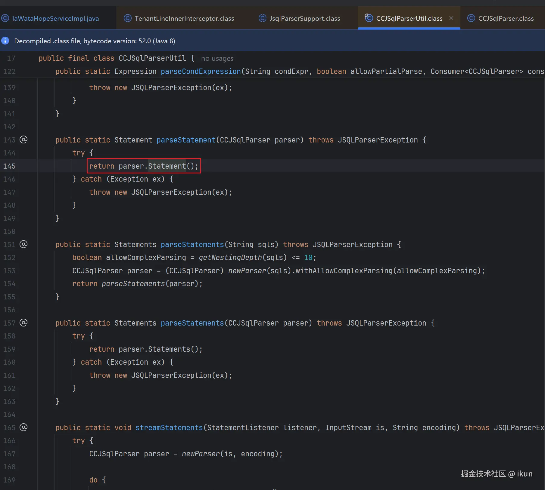Click JSQLParserException in line 151 throws clause
The width and height of the screenshot is (545, 490).
[x=353, y=244]
